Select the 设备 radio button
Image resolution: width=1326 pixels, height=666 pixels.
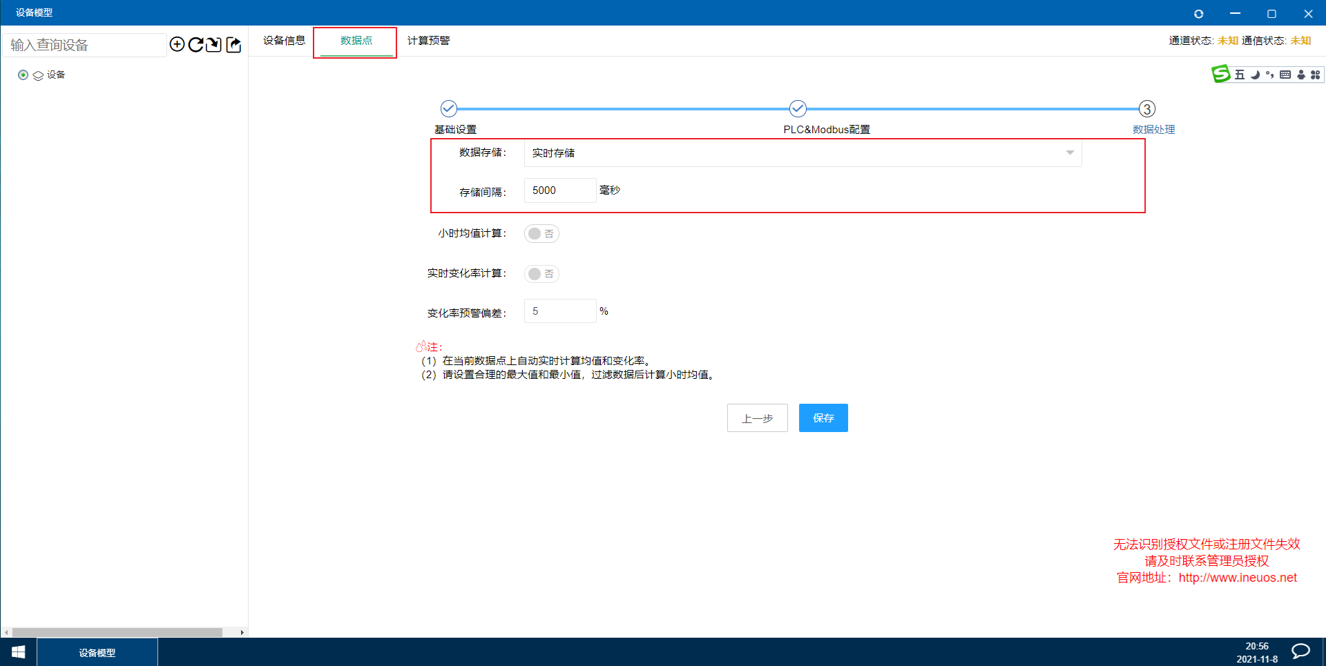point(23,75)
